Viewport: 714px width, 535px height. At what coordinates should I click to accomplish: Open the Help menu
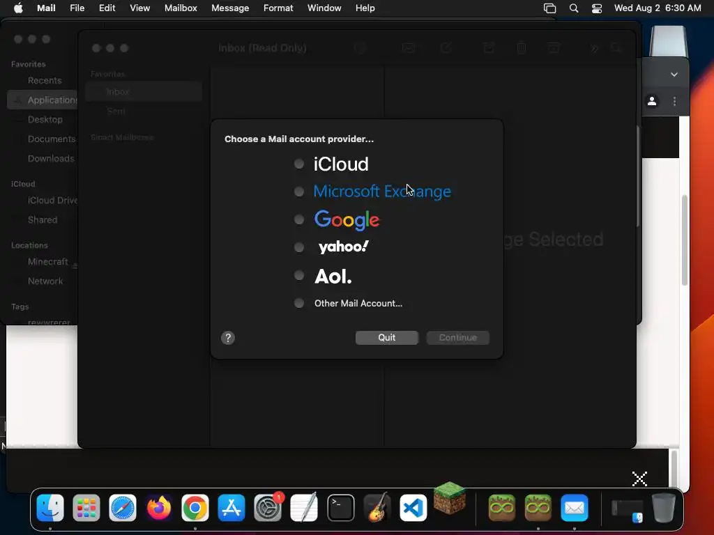[x=365, y=8]
